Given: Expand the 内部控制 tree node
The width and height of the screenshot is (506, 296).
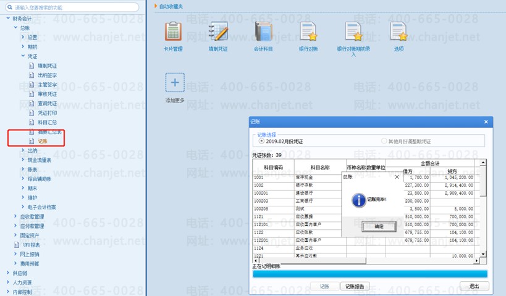Looking at the screenshot, I should pyautogui.click(x=8, y=292).
